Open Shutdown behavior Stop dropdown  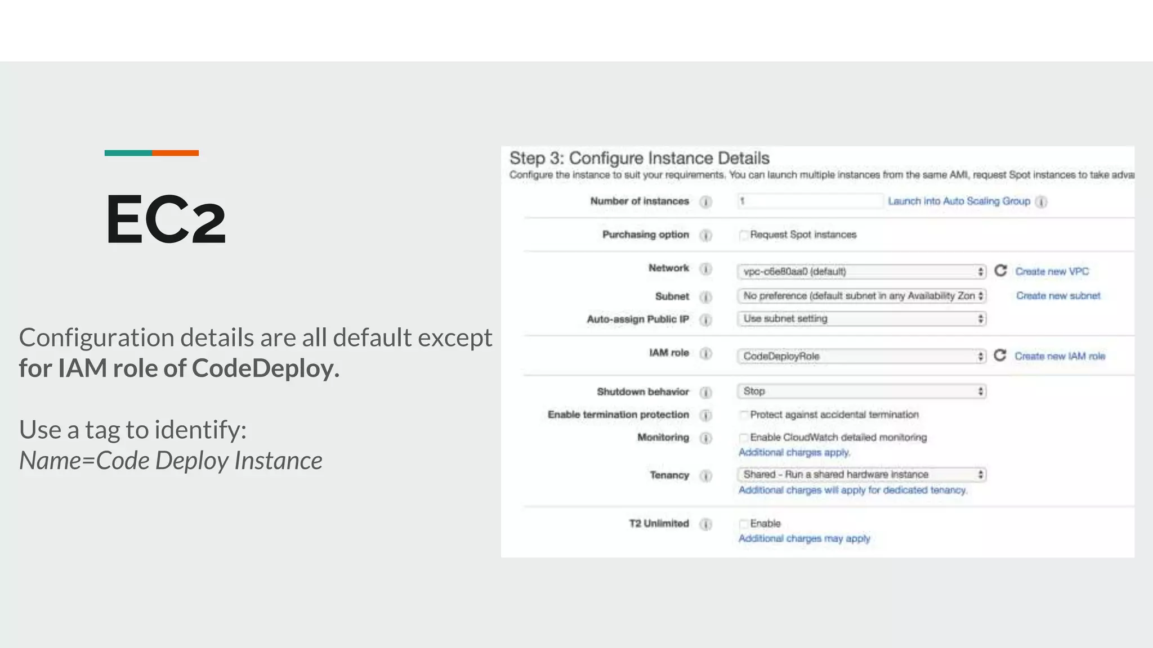point(861,391)
